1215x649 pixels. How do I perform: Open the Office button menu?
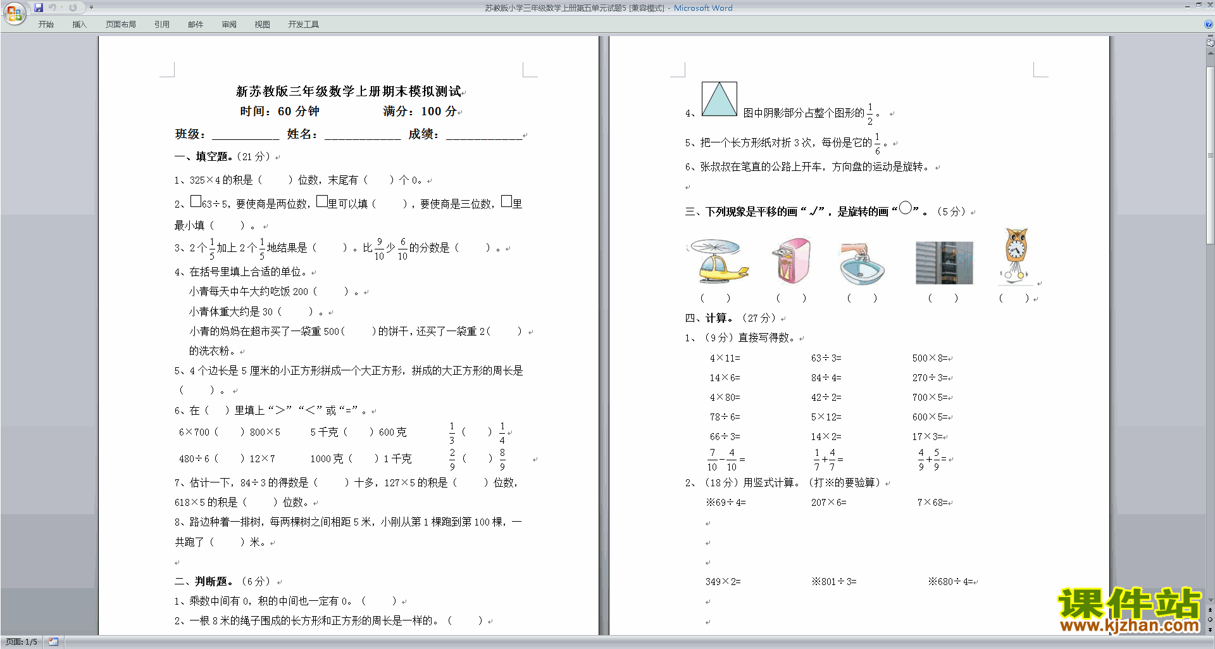click(x=14, y=13)
